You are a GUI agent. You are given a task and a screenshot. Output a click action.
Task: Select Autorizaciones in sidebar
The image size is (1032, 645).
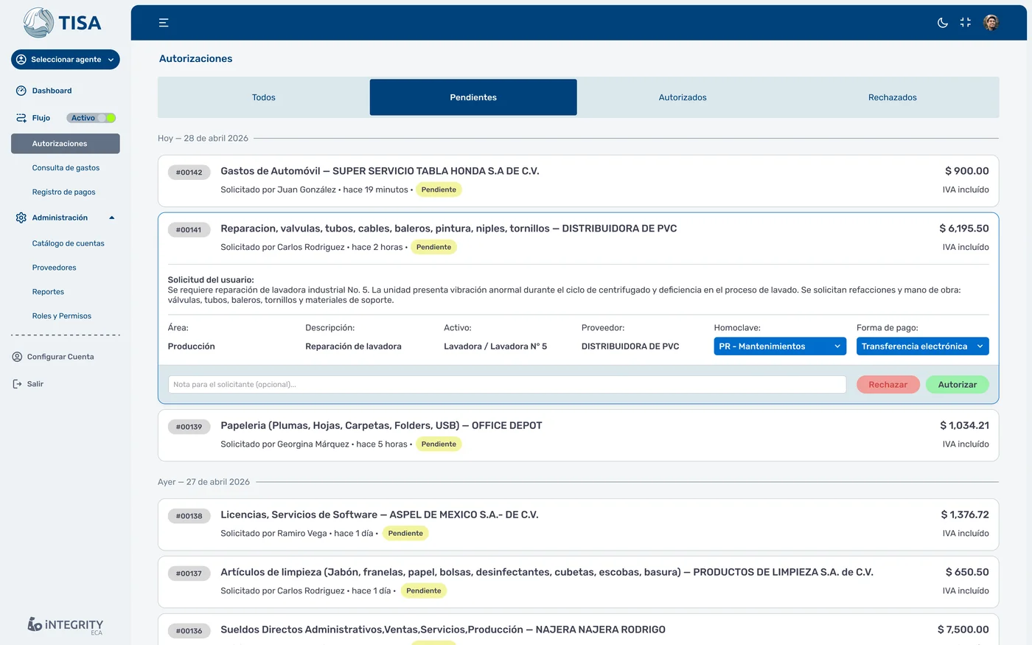[x=66, y=144]
